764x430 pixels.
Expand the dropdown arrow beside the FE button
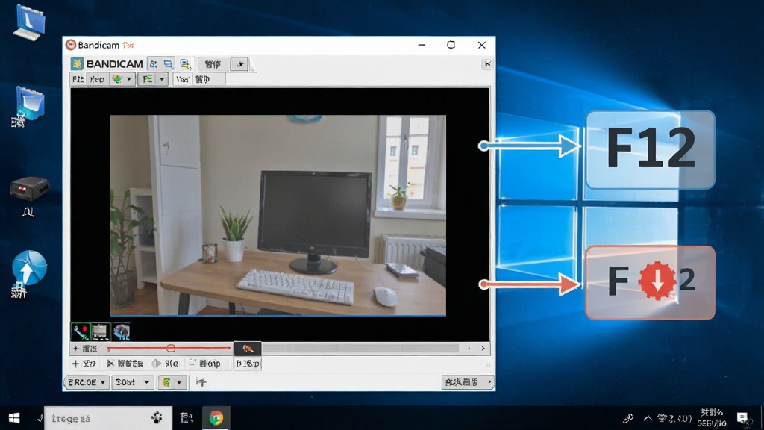162,79
